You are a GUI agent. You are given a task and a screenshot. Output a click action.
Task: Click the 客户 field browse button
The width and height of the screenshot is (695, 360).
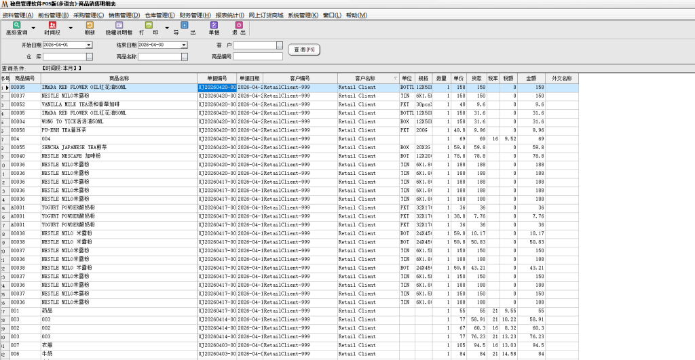click(280, 45)
